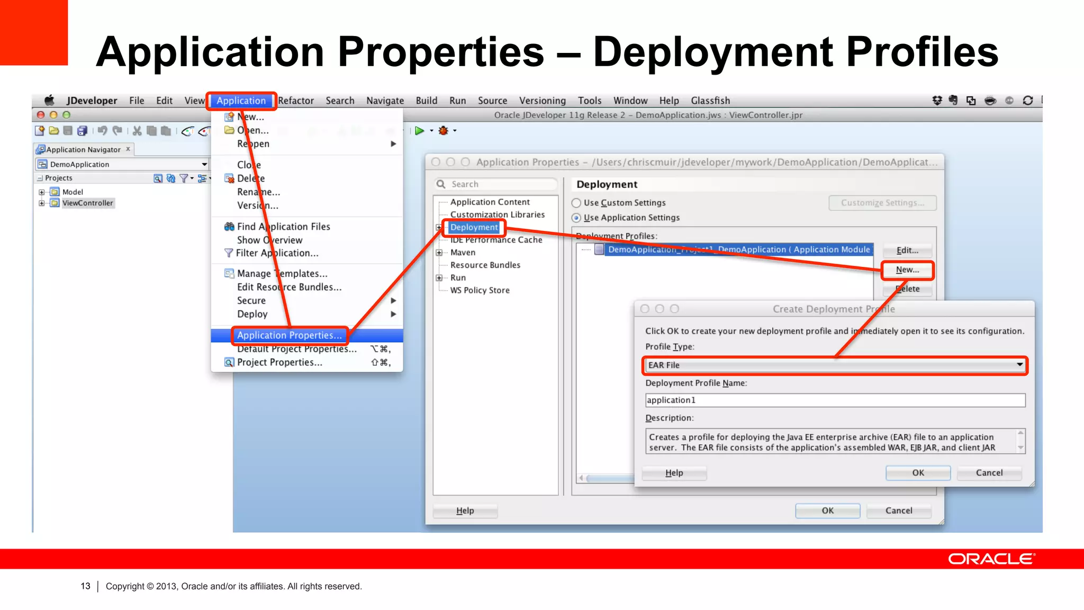
Task: Select Resource Bundles in properties tree
Action: [x=485, y=265]
